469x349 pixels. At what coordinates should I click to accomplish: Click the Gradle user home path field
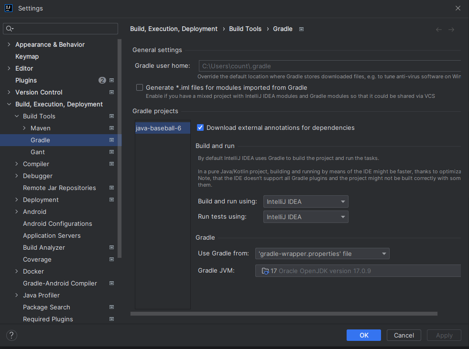tap(330, 66)
